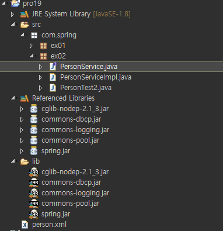
Task: Click the JAR file icon of spring.jar in lib
Action: tap(34, 214)
